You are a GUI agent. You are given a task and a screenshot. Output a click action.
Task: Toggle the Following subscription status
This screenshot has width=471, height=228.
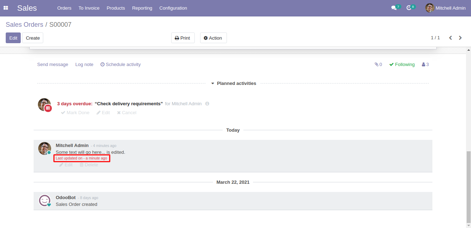[x=402, y=65]
